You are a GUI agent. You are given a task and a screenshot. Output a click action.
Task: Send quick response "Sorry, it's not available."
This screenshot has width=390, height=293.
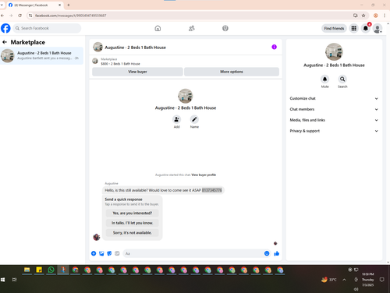(133, 233)
